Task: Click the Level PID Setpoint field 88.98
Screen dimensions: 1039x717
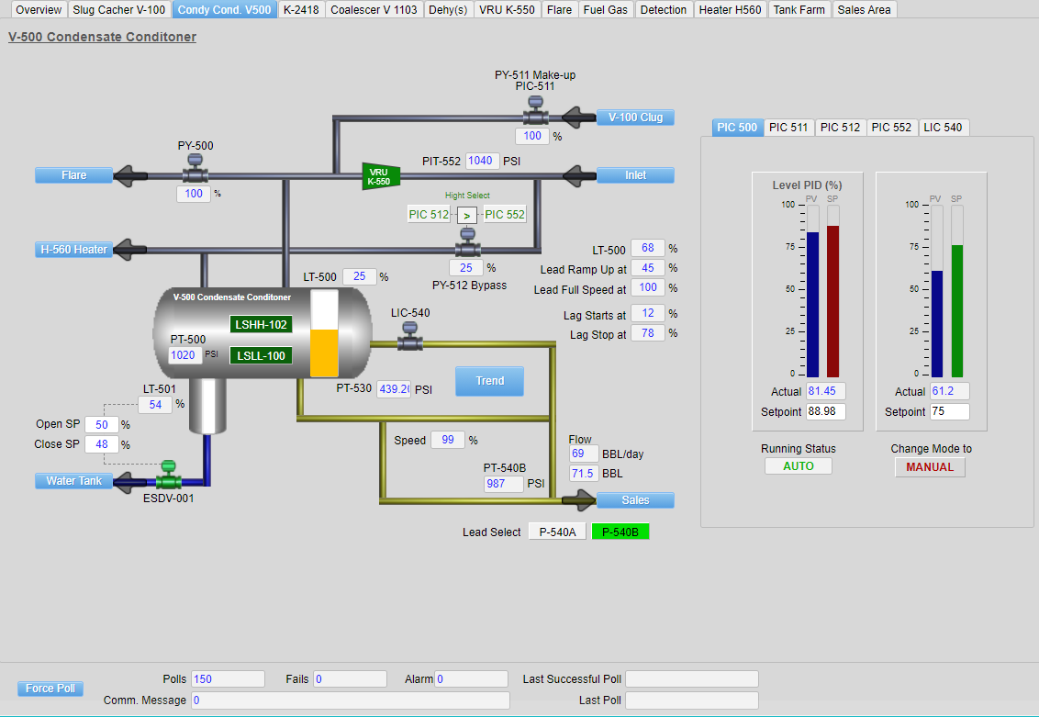Action: (x=825, y=411)
